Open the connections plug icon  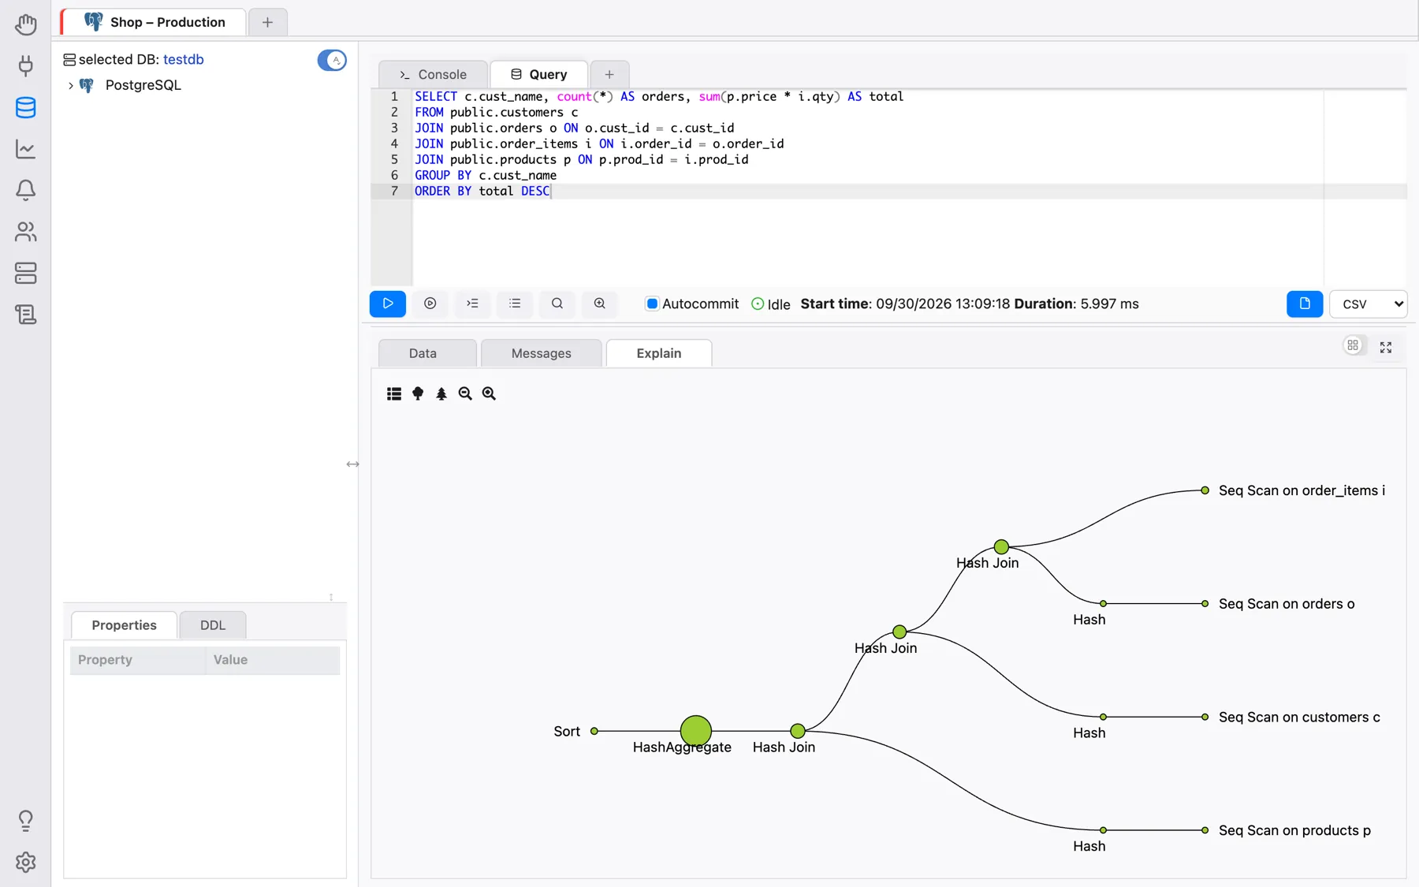25,65
